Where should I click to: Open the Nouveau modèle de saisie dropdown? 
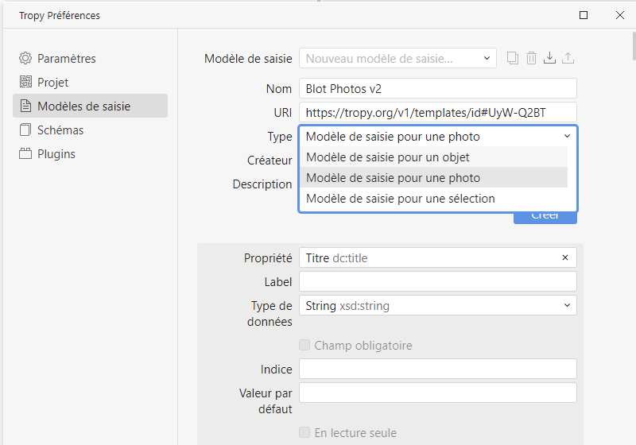[397, 58]
